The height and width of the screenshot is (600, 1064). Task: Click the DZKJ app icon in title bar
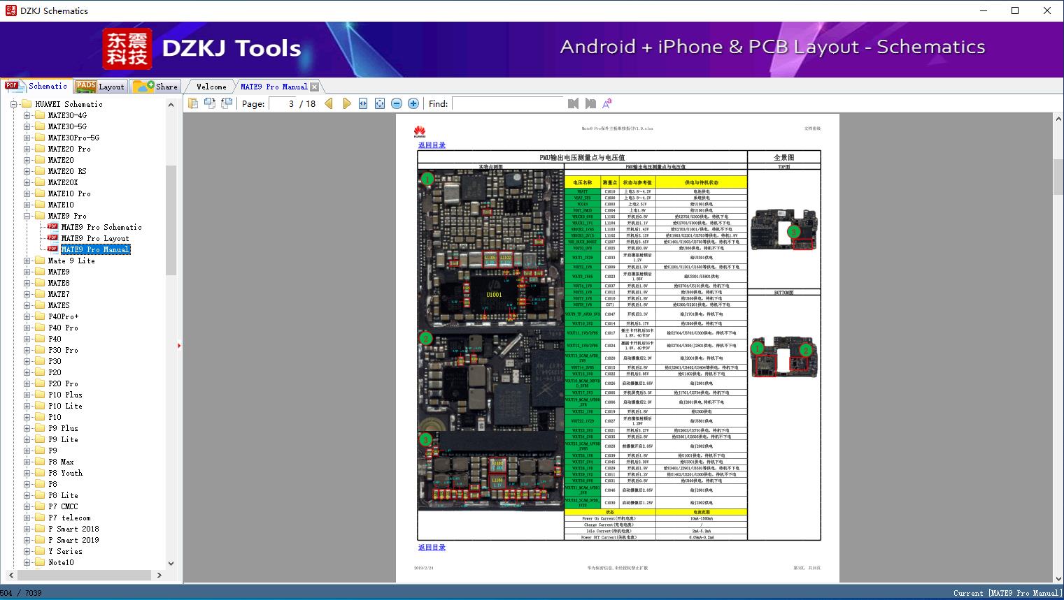click(x=11, y=10)
